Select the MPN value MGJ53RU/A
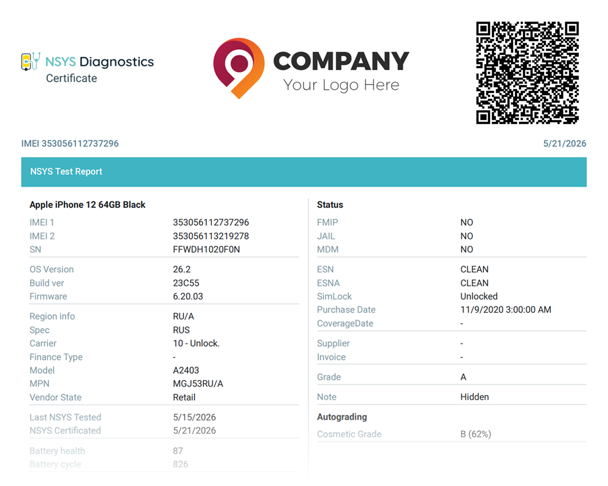 [198, 384]
